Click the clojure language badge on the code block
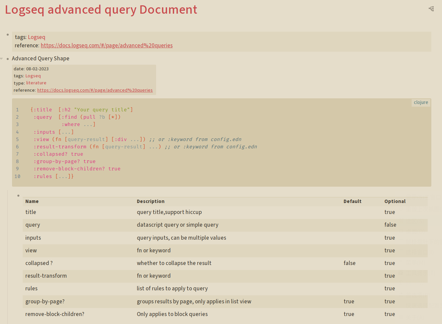 pyautogui.click(x=421, y=102)
